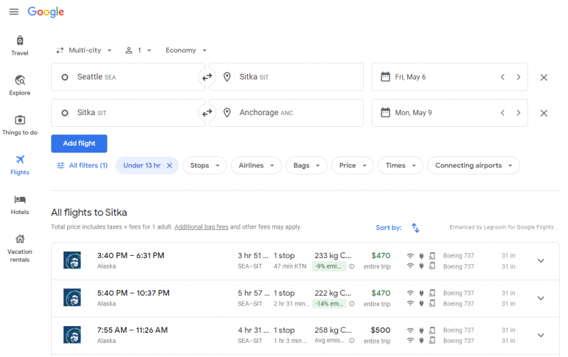
Task: Go to next day after Fri, May 6
Action: (519, 77)
